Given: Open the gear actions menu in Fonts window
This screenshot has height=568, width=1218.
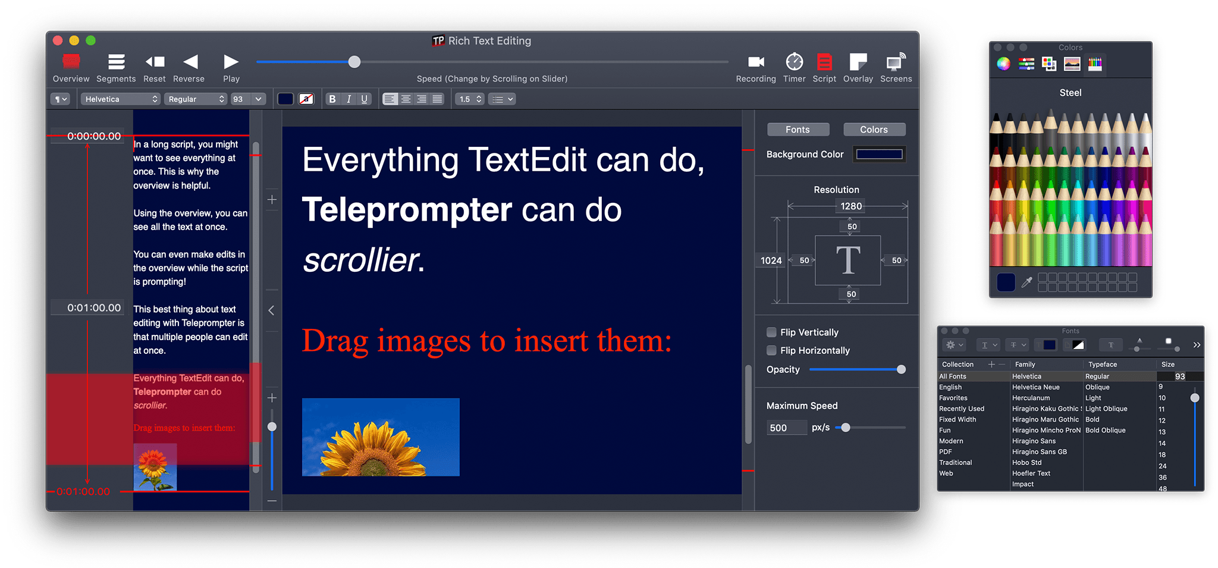Looking at the screenshot, I should (954, 345).
